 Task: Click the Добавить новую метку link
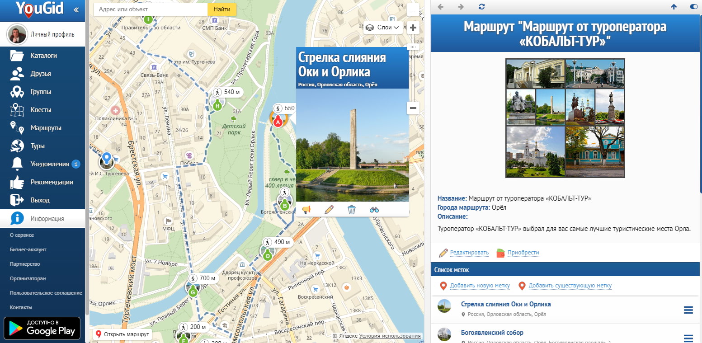[x=480, y=286]
